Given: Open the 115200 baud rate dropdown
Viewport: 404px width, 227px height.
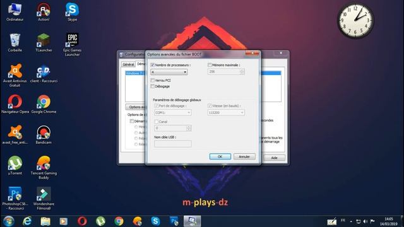Looking at the screenshot, I should pyautogui.click(x=226, y=113).
